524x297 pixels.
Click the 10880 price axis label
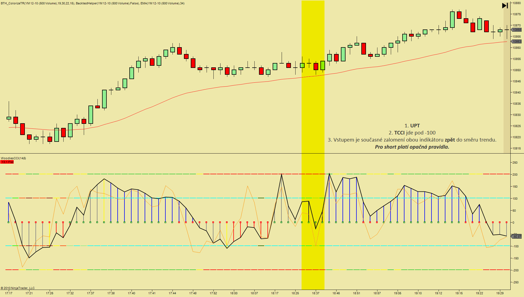coord(516,3)
